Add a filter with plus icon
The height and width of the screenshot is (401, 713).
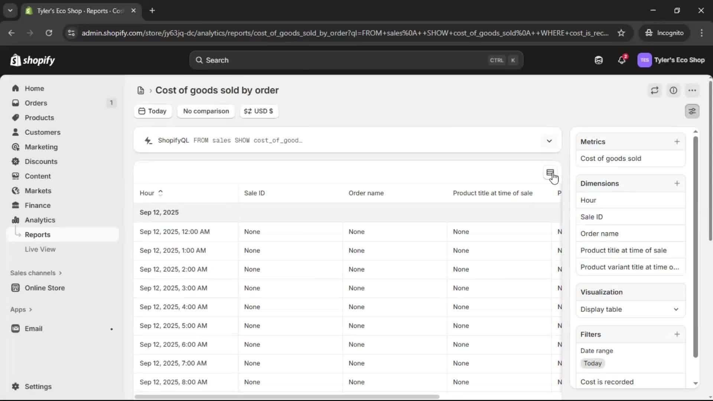click(677, 334)
